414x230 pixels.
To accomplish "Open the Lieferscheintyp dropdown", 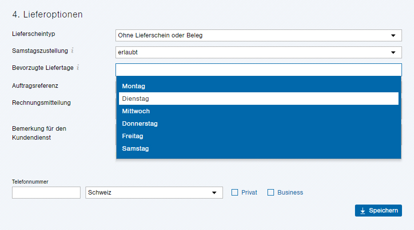I will pos(258,35).
